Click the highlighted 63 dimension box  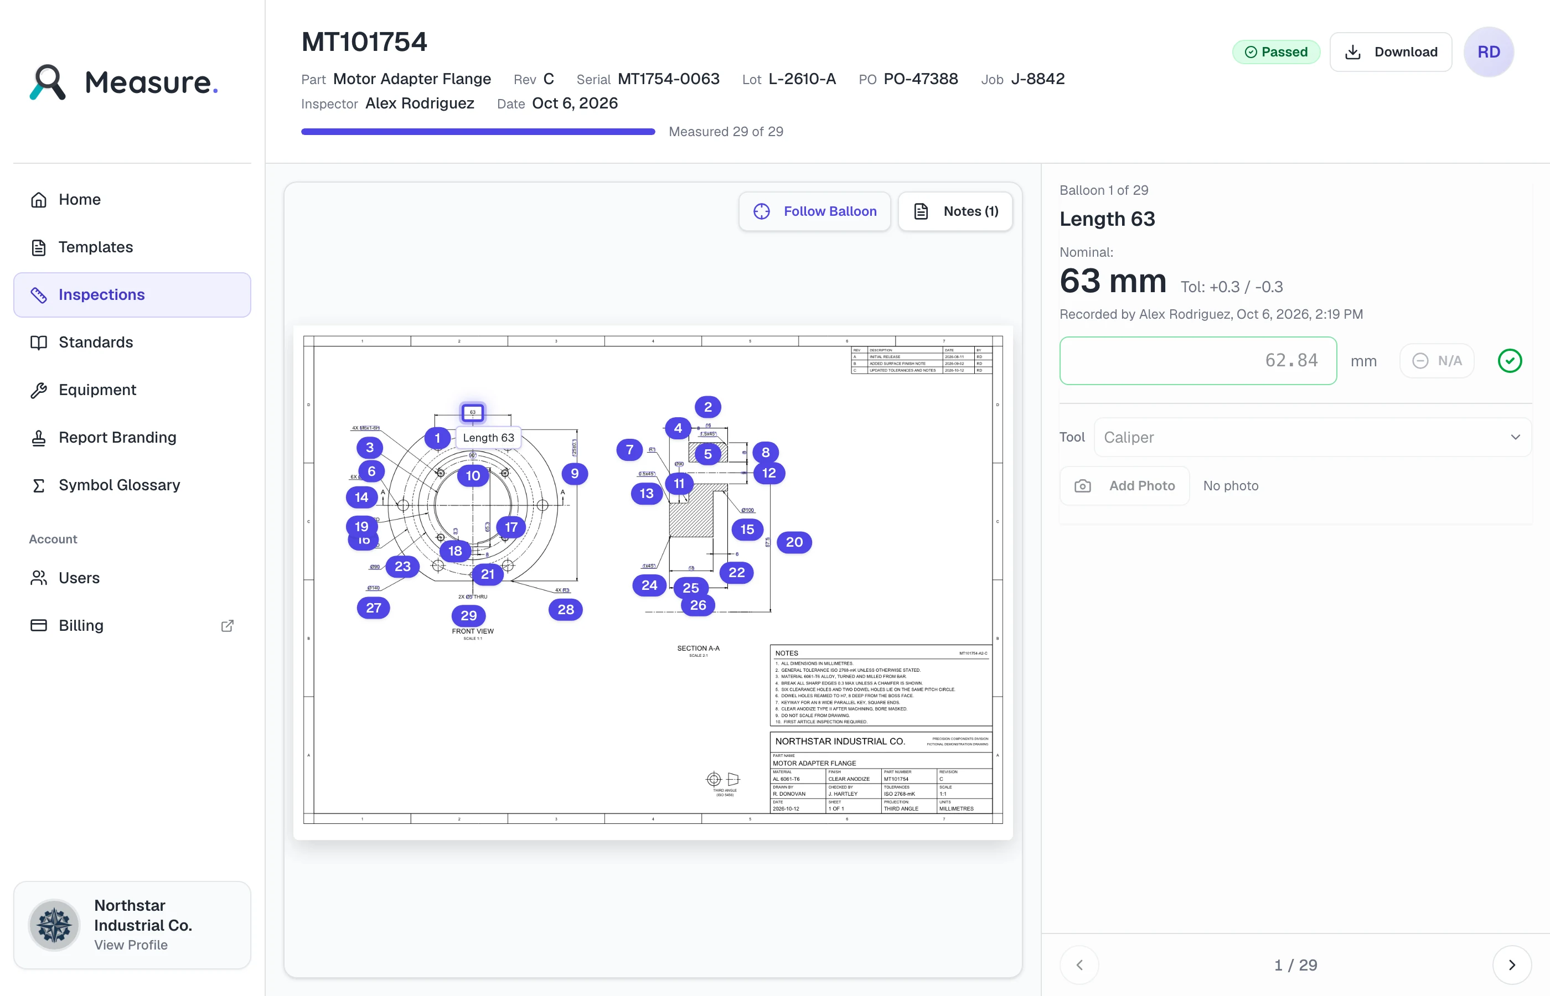point(473,412)
